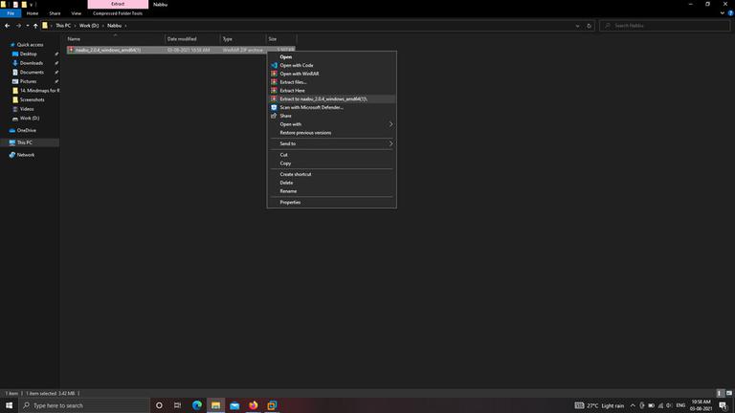Open Downloads in navigation pane
Image resolution: width=735 pixels, height=413 pixels.
point(31,63)
